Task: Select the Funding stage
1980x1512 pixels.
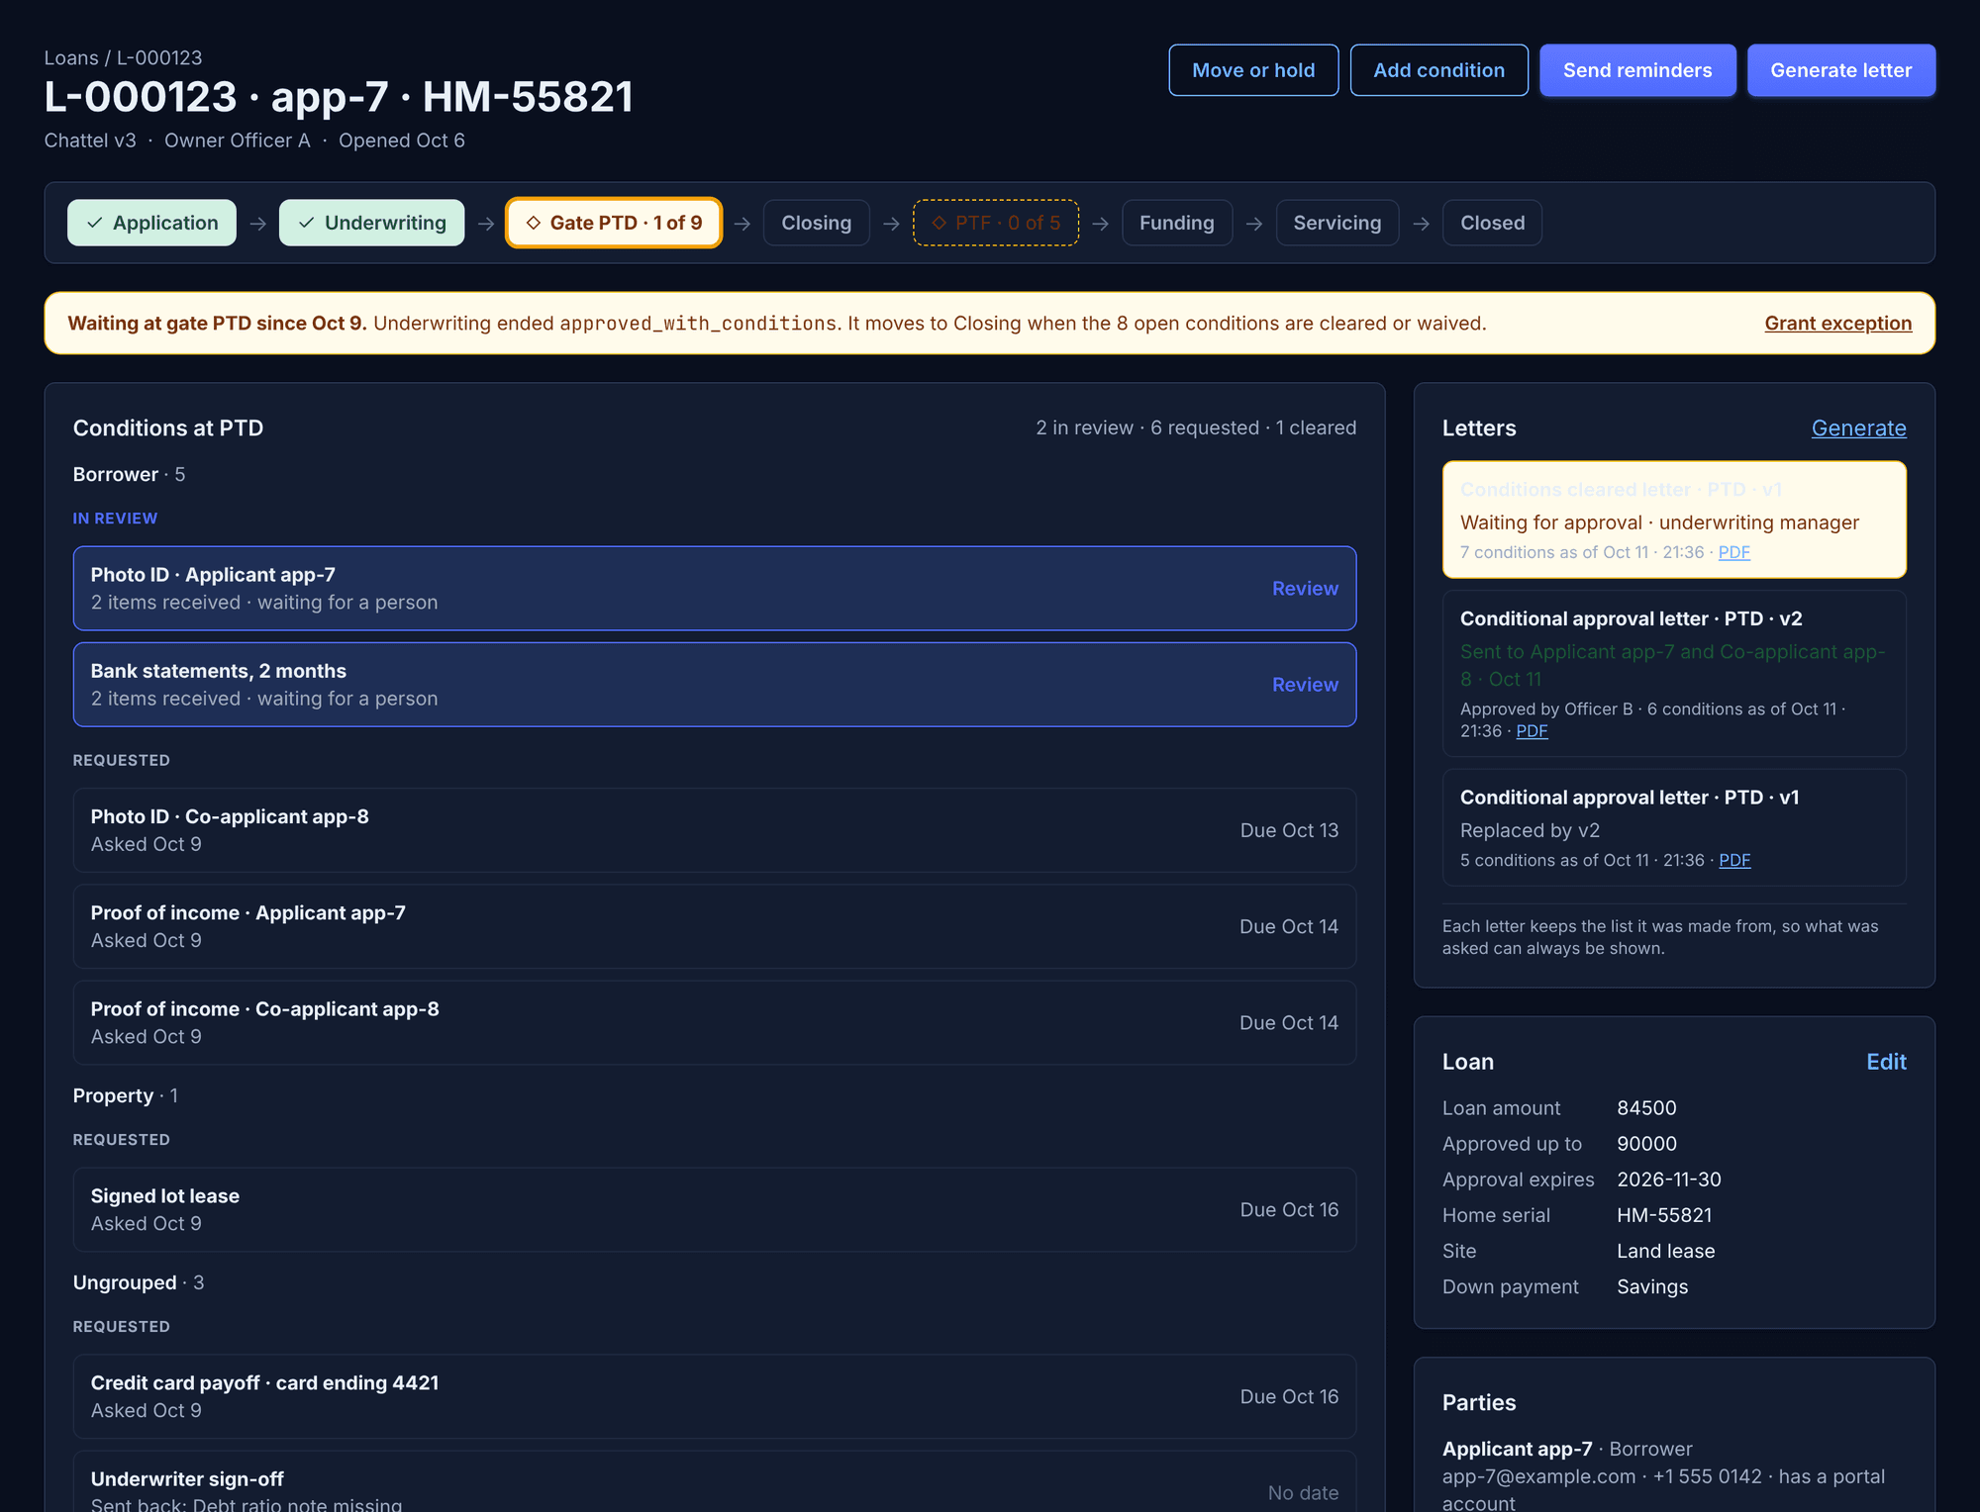Action: click(1176, 223)
